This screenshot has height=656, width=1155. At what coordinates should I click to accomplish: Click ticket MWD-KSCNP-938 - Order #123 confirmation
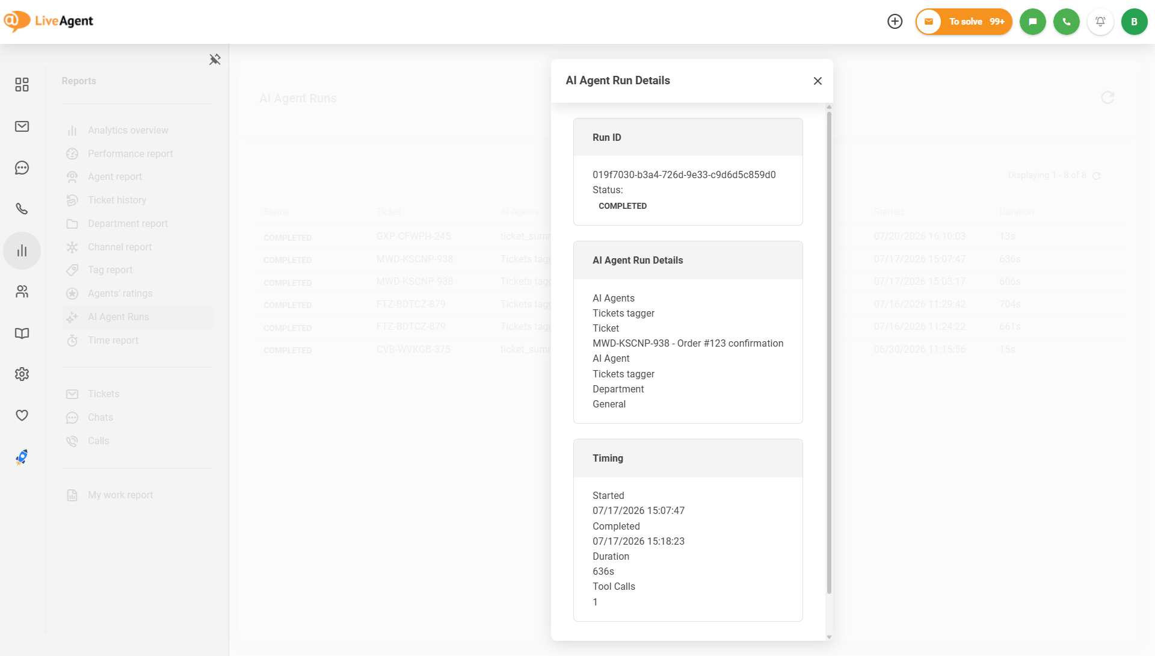click(x=688, y=344)
